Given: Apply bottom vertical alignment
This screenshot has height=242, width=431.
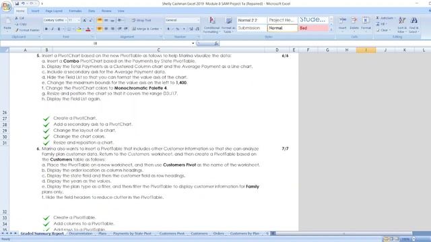Looking at the screenshot, I should [x=112, y=20].
